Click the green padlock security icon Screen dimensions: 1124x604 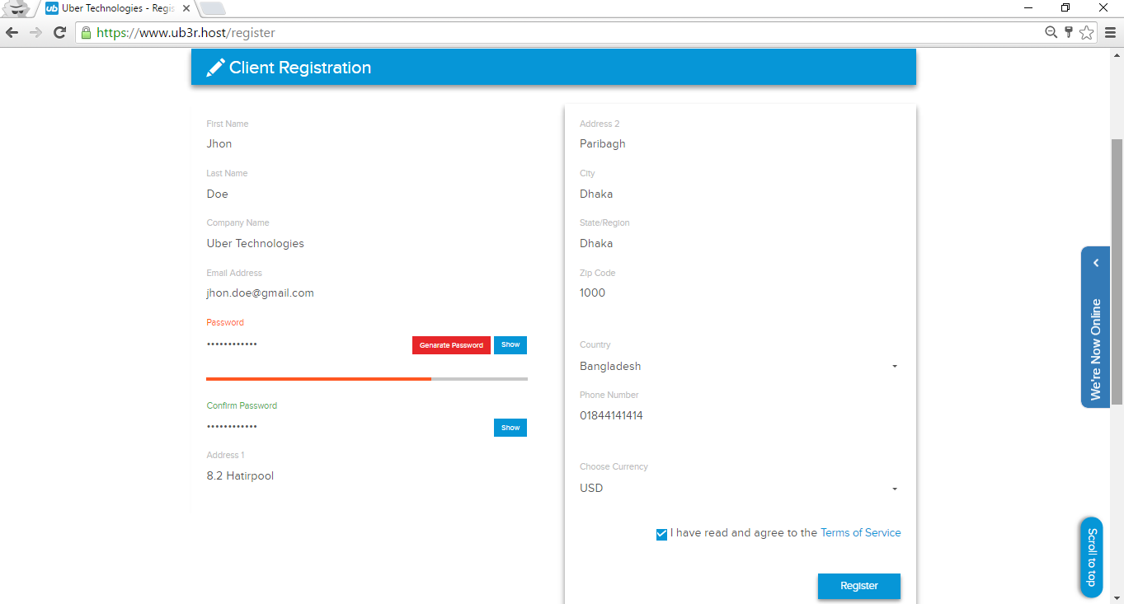click(x=86, y=33)
